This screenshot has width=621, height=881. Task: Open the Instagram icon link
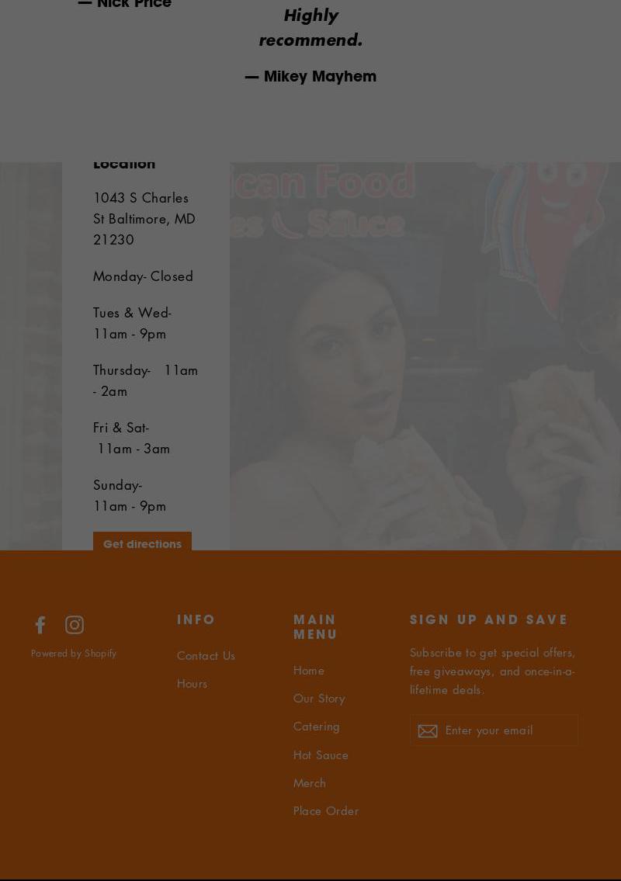click(75, 625)
